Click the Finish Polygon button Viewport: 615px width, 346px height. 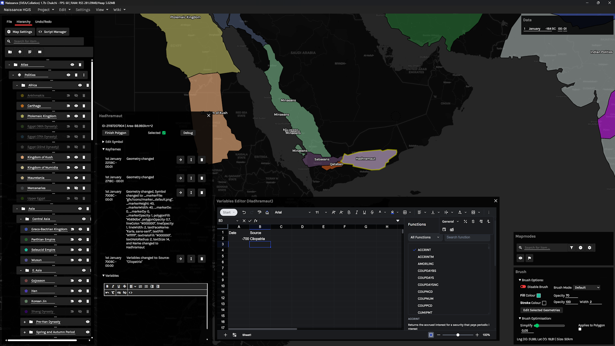click(115, 133)
